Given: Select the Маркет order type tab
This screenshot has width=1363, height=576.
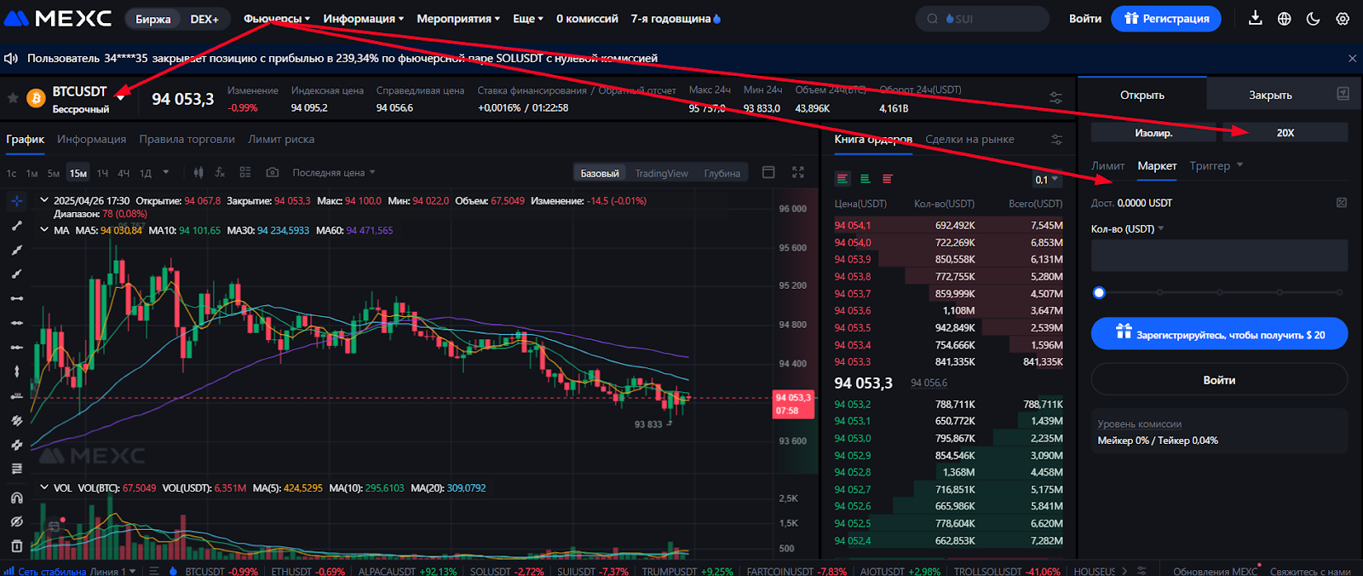Looking at the screenshot, I should click(x=1157, y=166).
